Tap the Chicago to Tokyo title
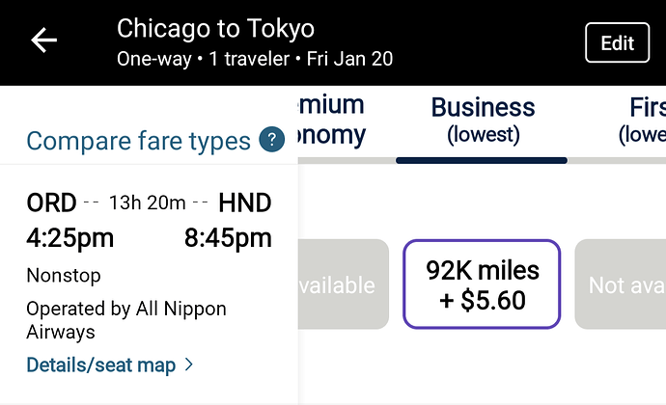 215,29
